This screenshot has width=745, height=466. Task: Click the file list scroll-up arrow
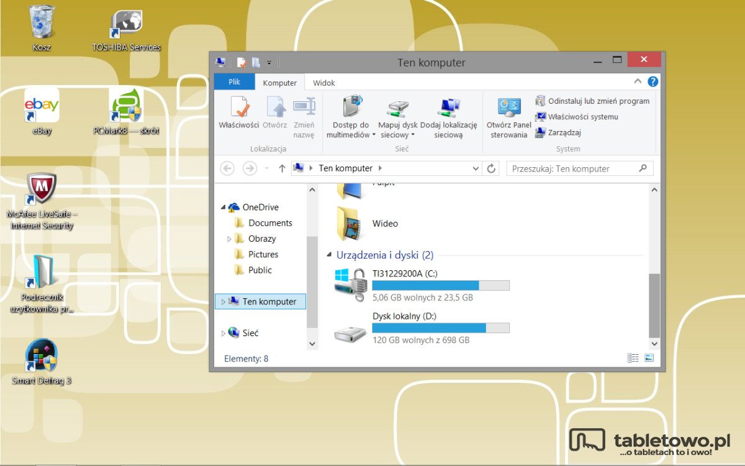click(654, 189)
